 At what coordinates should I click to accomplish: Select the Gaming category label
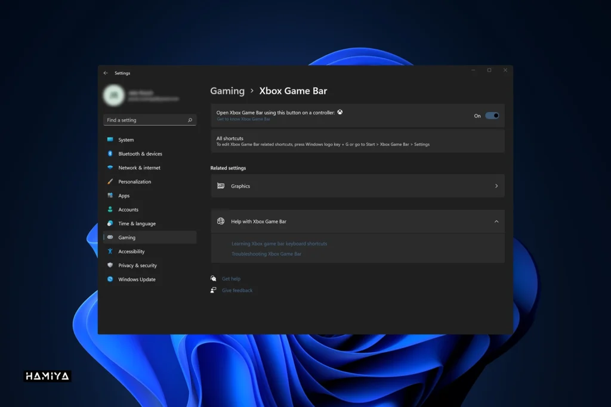click(126, 237)
